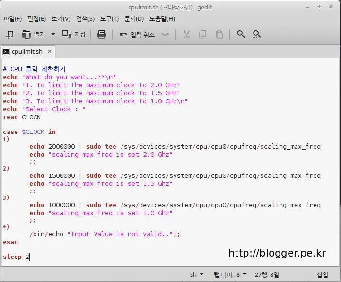Click the Save icon
This screenshot has width=341, height=282.
coord(67,34)
